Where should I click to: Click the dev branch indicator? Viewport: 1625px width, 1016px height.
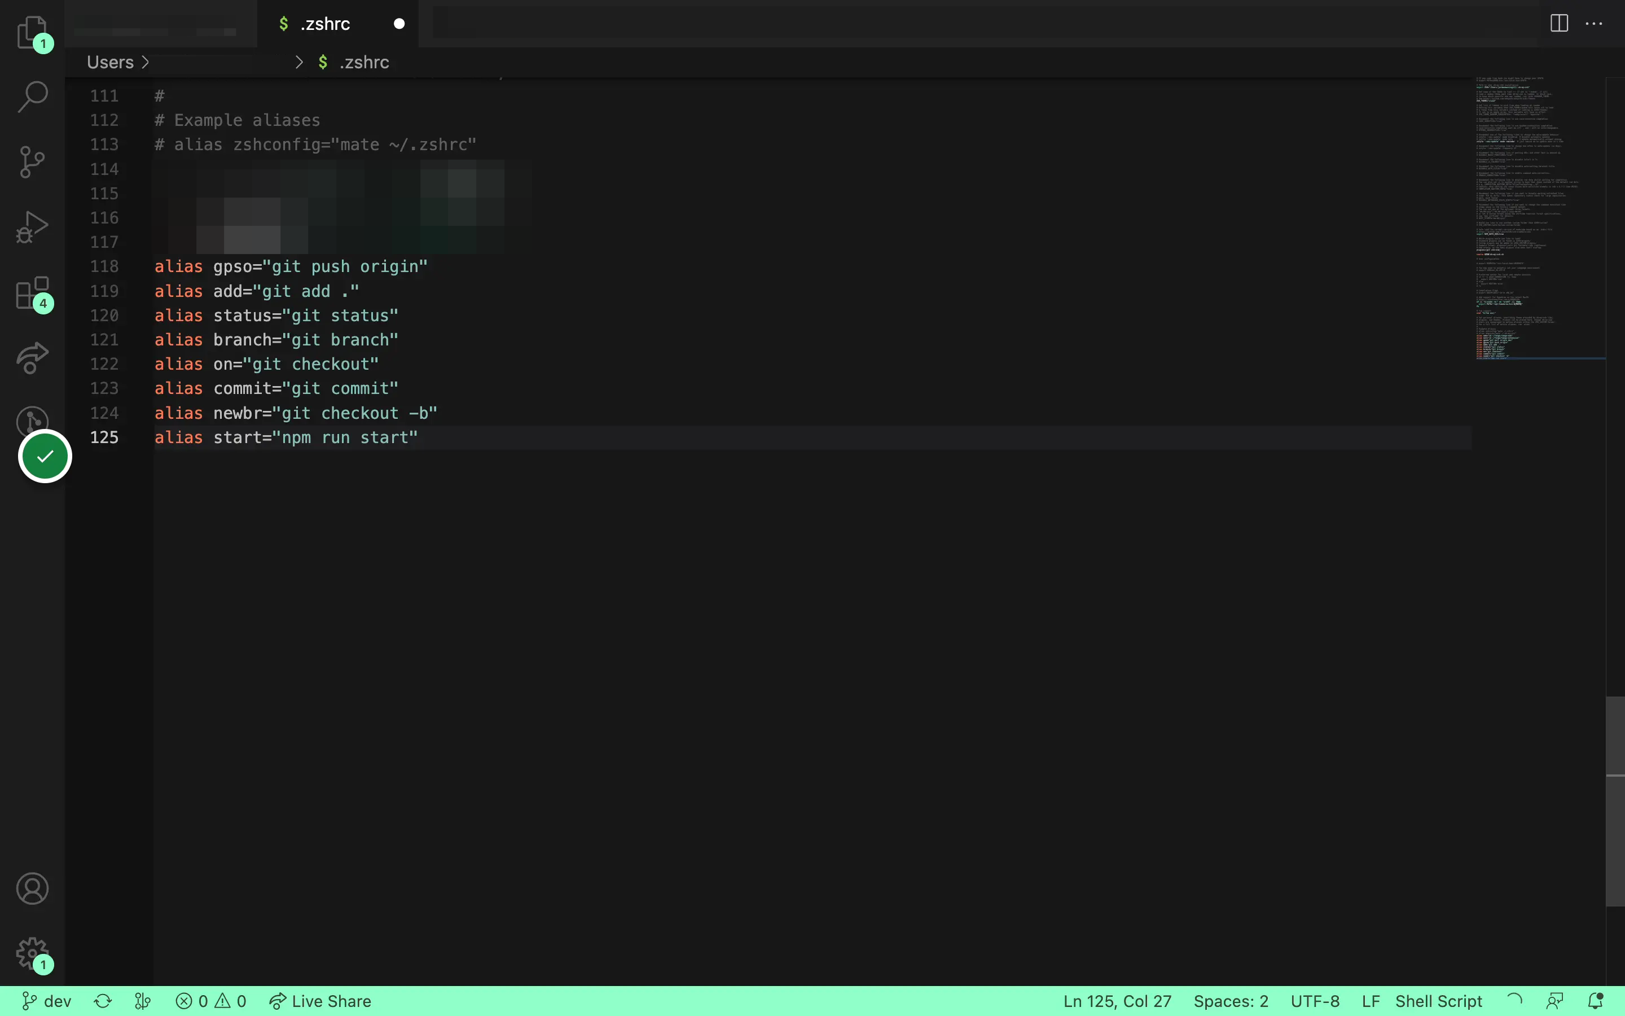(x=46, y=1001)
